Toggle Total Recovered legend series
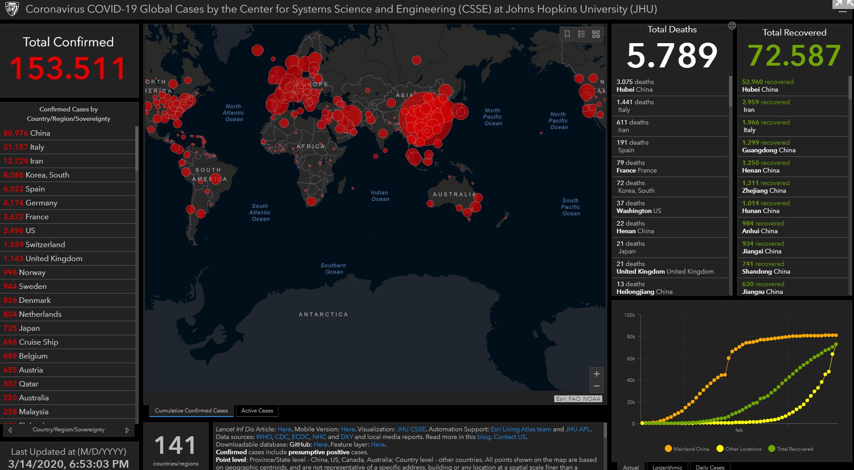The height and width of the screenshot is (470, 854). point(791,449)
